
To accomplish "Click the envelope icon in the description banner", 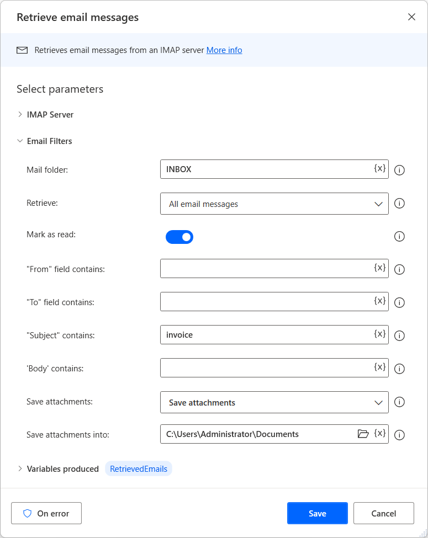I will pos(22,50).
